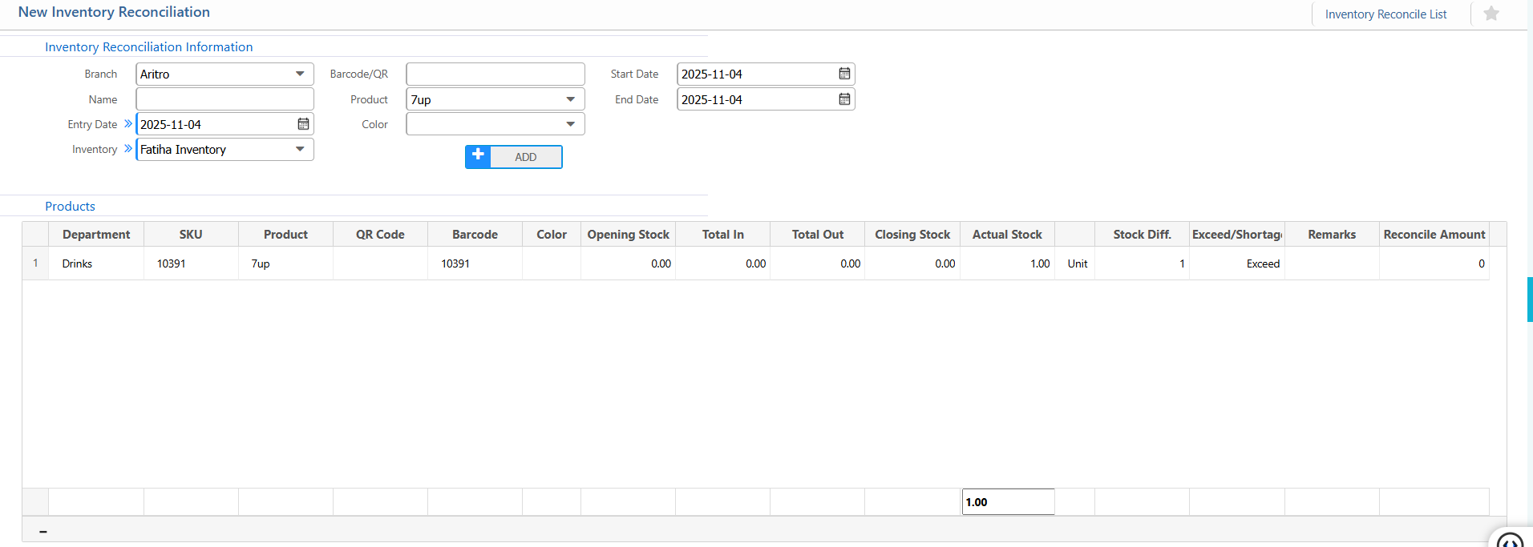Open the Color dropdown
The width and height of the screenshot is (1533, 547).
tap(570, 124)
